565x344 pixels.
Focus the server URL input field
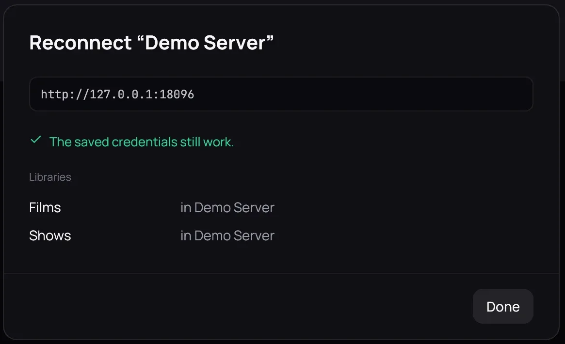[x=281, y=94]
